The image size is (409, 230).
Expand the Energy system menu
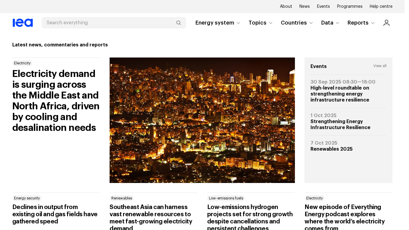click(x=218, y=23)
